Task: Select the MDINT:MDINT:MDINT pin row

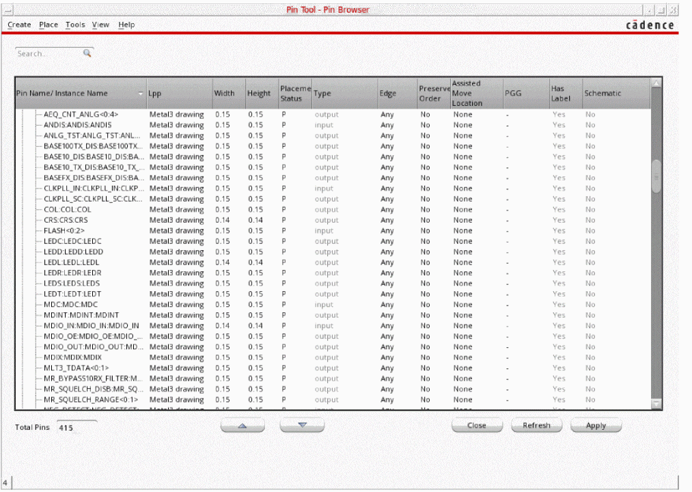Action: point(333,315)
